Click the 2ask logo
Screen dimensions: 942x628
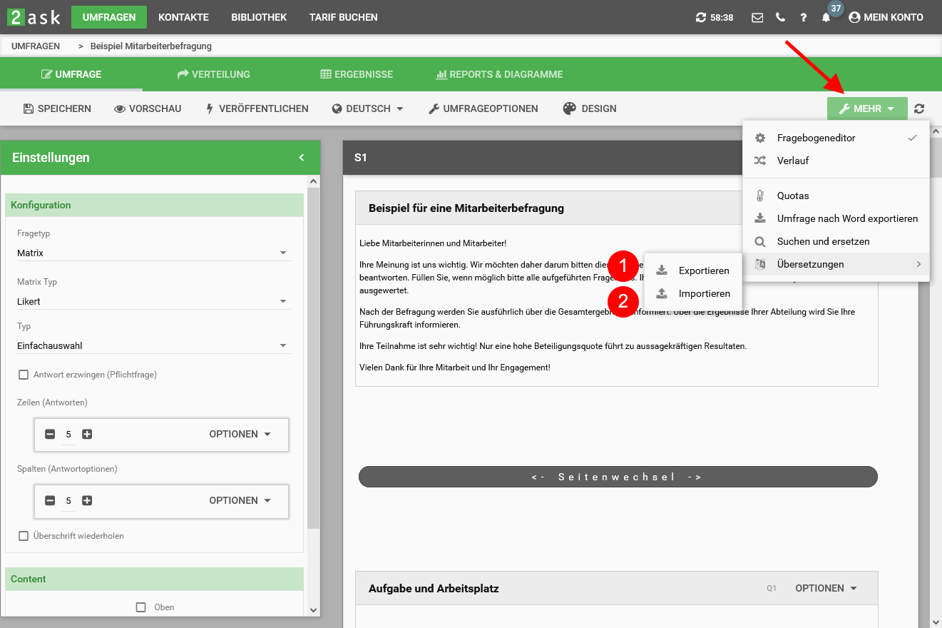[34, 17]
